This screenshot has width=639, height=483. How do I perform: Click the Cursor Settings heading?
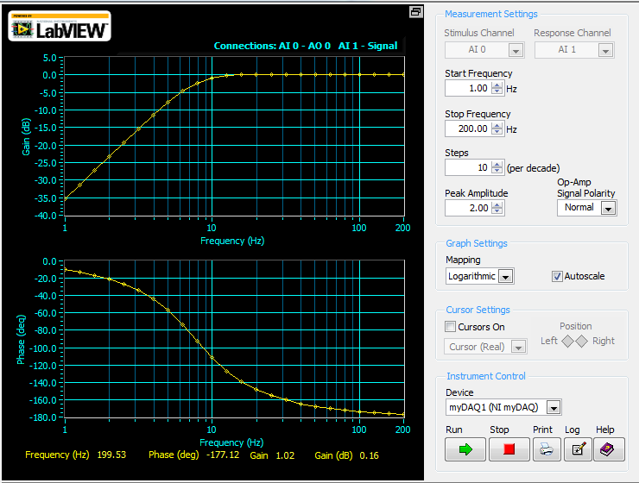(x=478, y=310)
